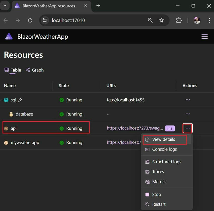
Task: Open the myweatherapp localhost URL
Action: 123,142
